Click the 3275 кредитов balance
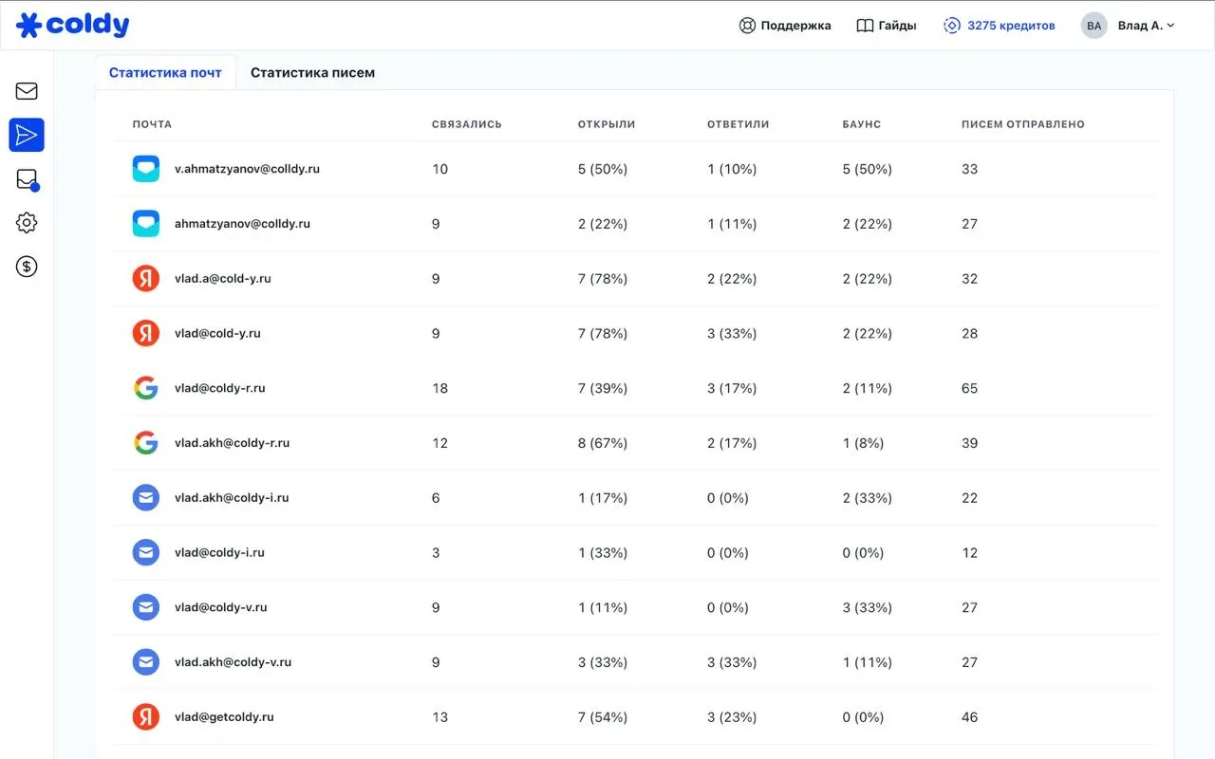The width and height of the screenshot is (1215, 759). 1000,26
